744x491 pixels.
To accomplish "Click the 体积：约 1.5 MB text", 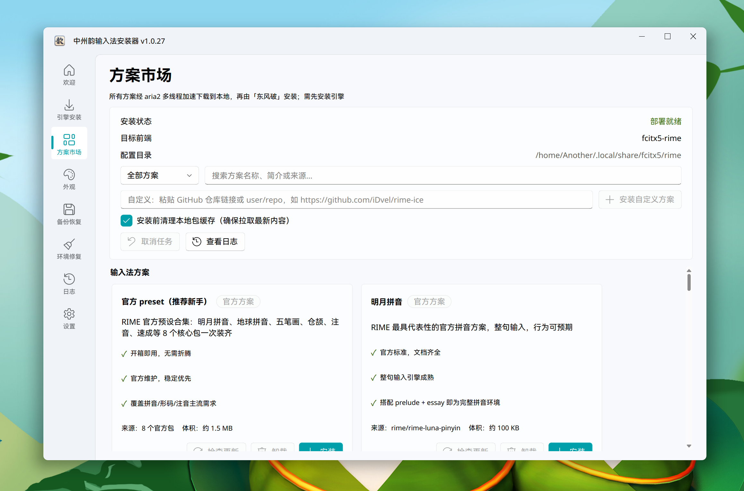I will (x=207, y=428).
